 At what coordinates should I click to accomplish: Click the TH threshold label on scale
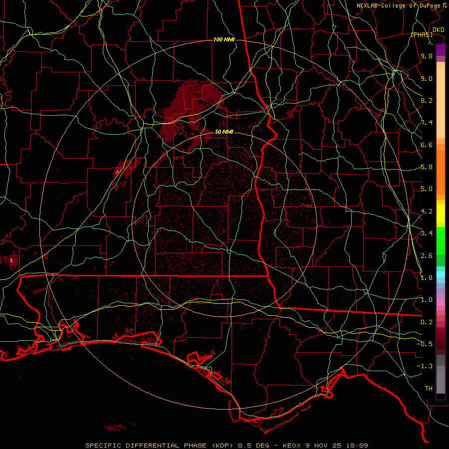(x=429, y=388)
